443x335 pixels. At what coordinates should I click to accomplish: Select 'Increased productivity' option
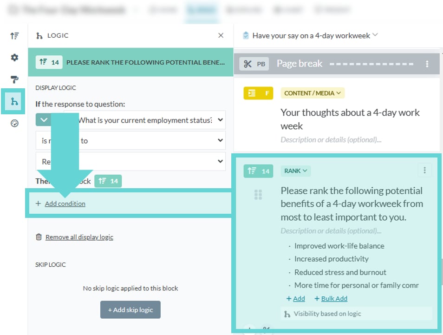coord(332,259)
